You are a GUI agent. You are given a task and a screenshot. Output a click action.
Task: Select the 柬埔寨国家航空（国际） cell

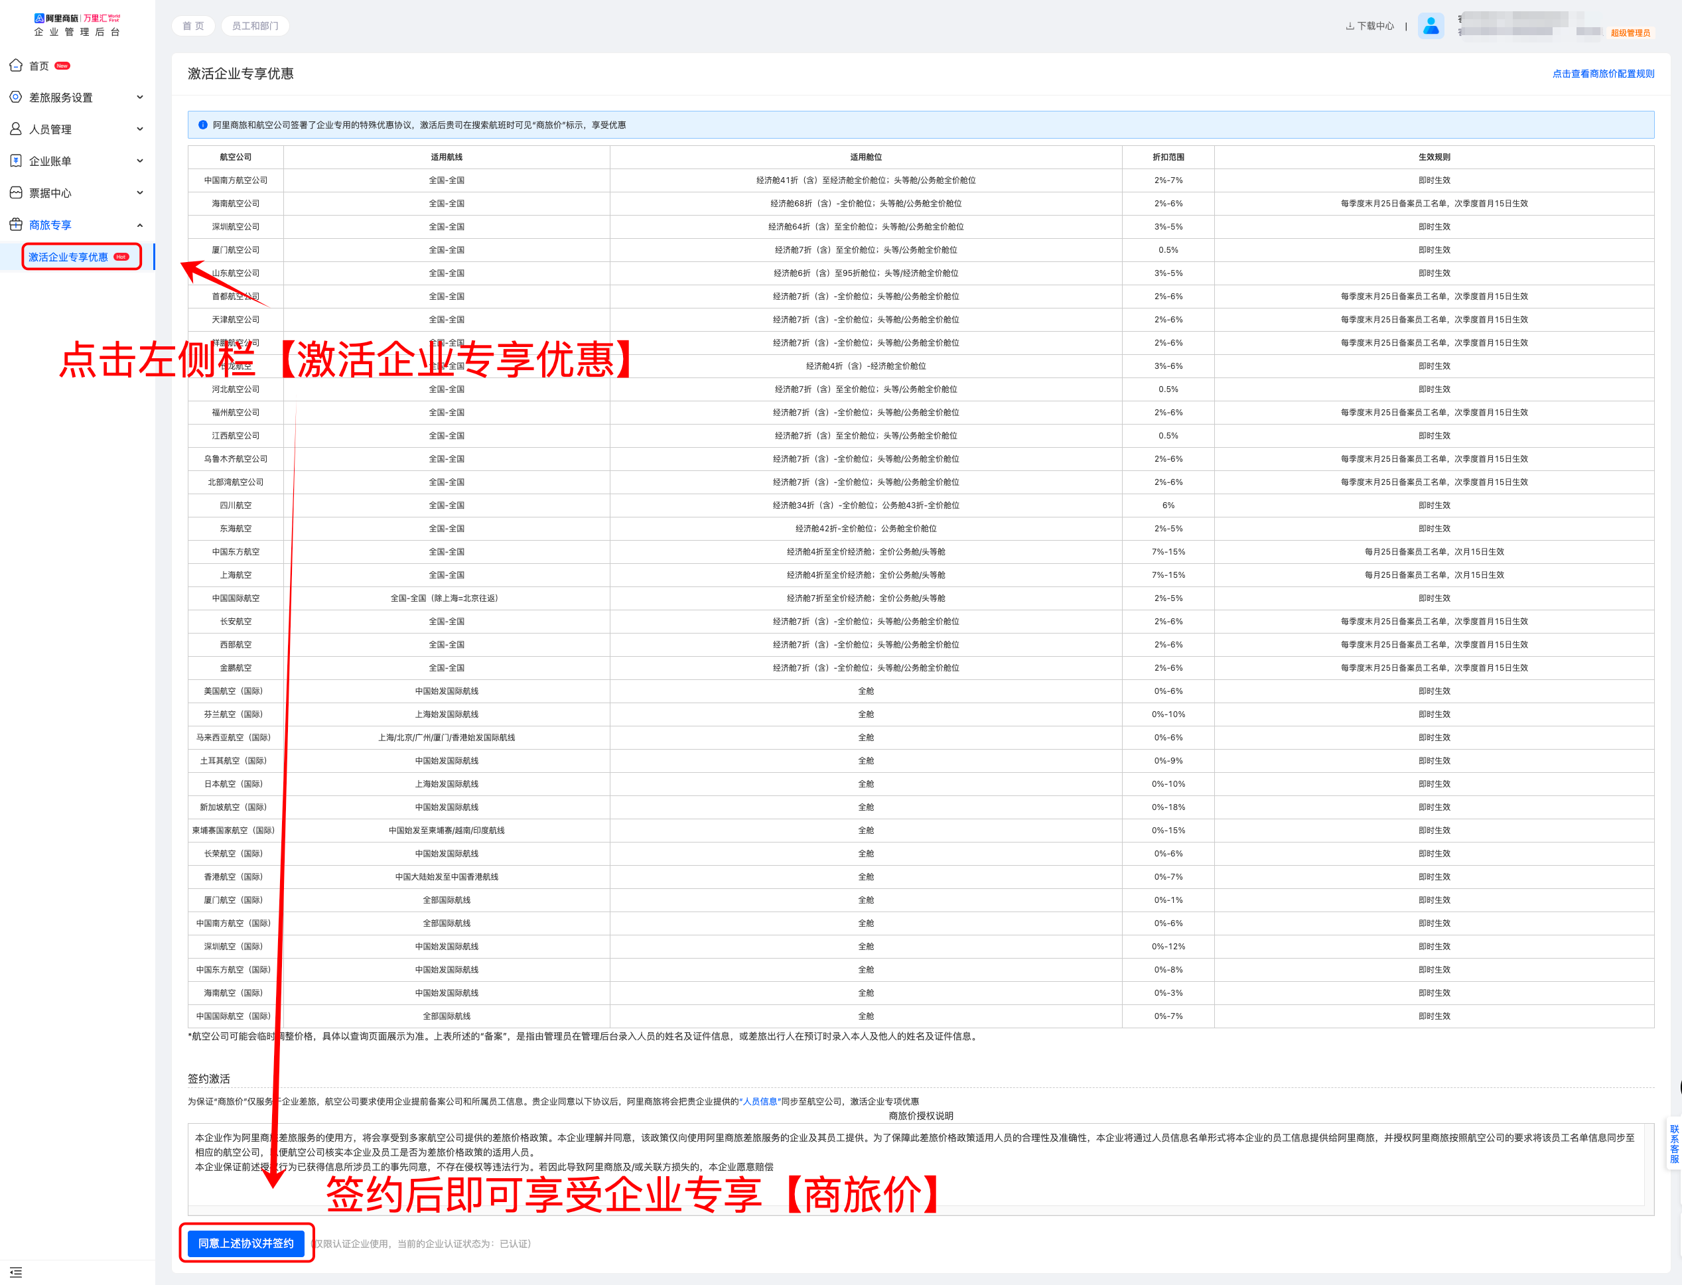coord(236,830)
